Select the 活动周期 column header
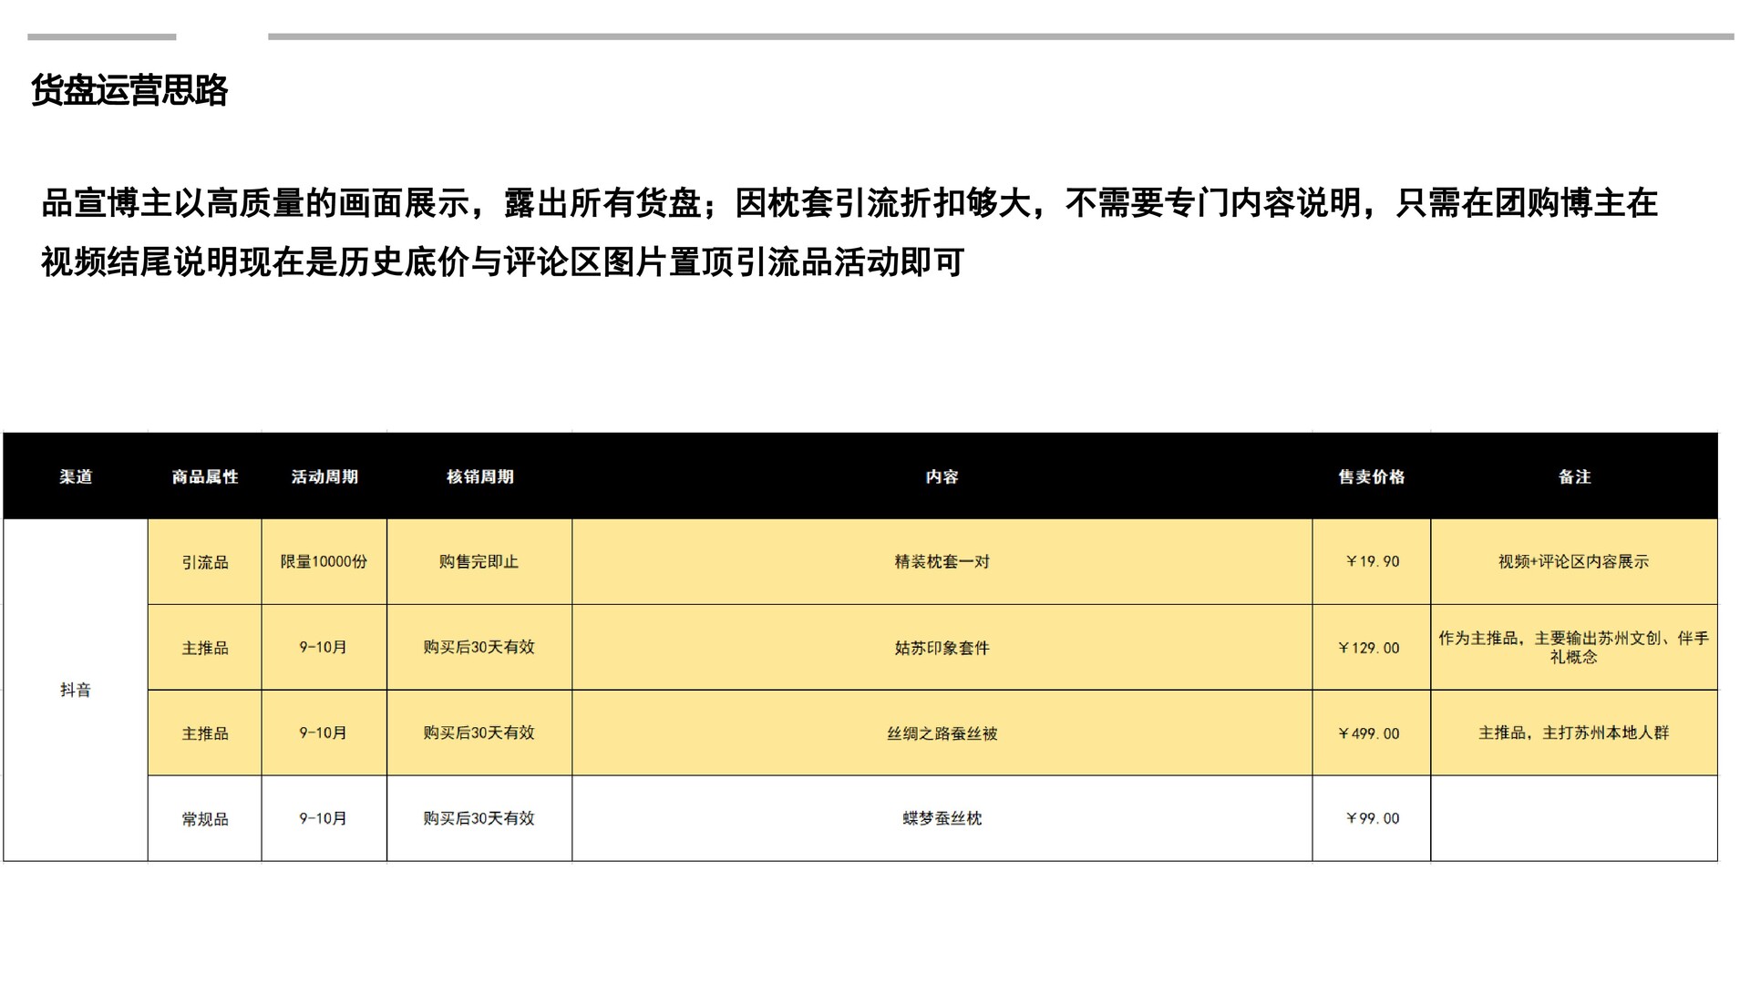The height and width of the screenshot is (984, 1750). point(324,477)
